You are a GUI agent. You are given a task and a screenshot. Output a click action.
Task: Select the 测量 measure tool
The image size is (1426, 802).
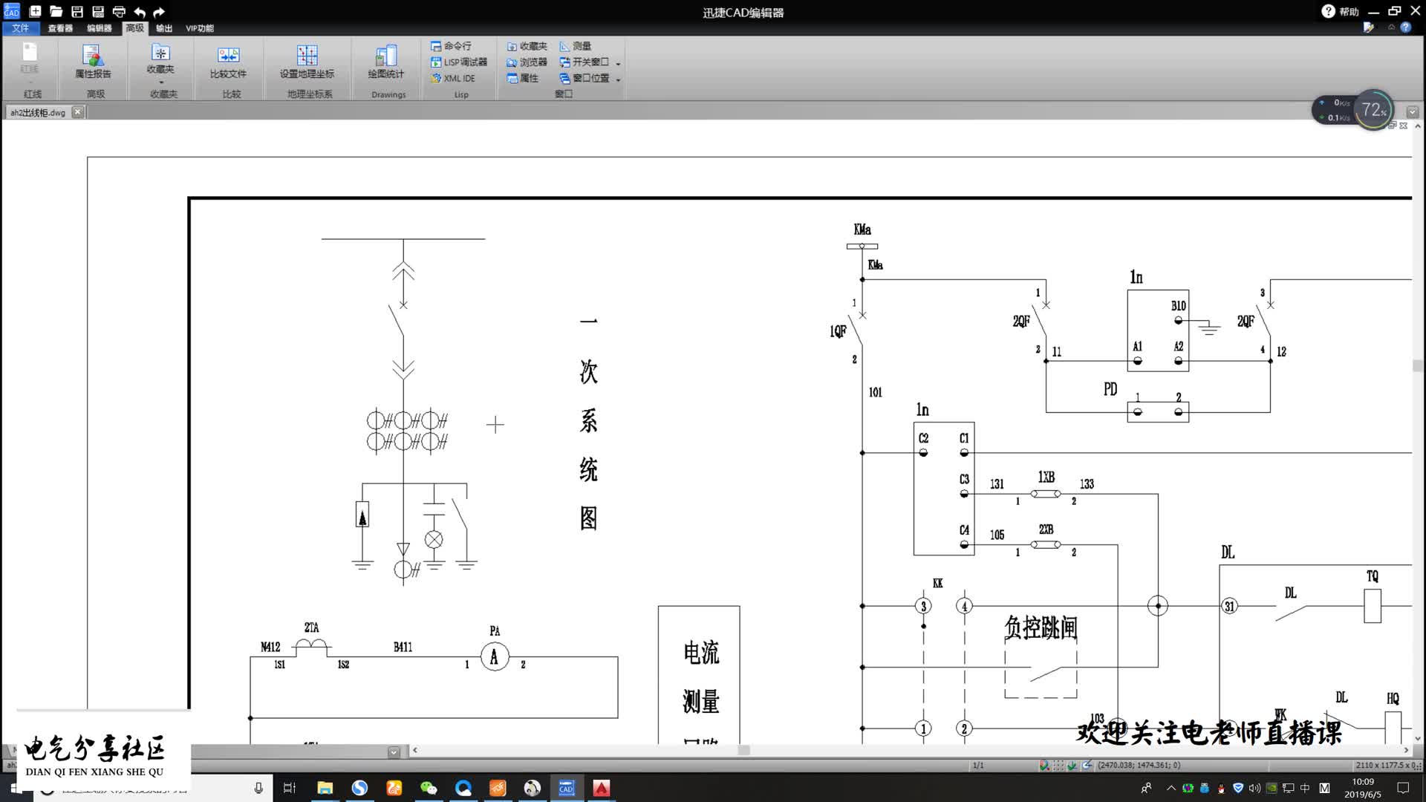click(576, 46)
